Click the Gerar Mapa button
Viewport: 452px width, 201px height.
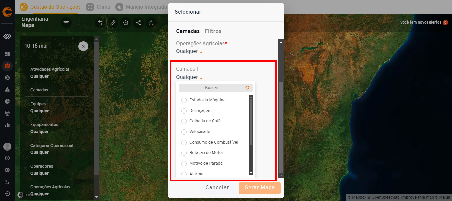pos(259,188)
